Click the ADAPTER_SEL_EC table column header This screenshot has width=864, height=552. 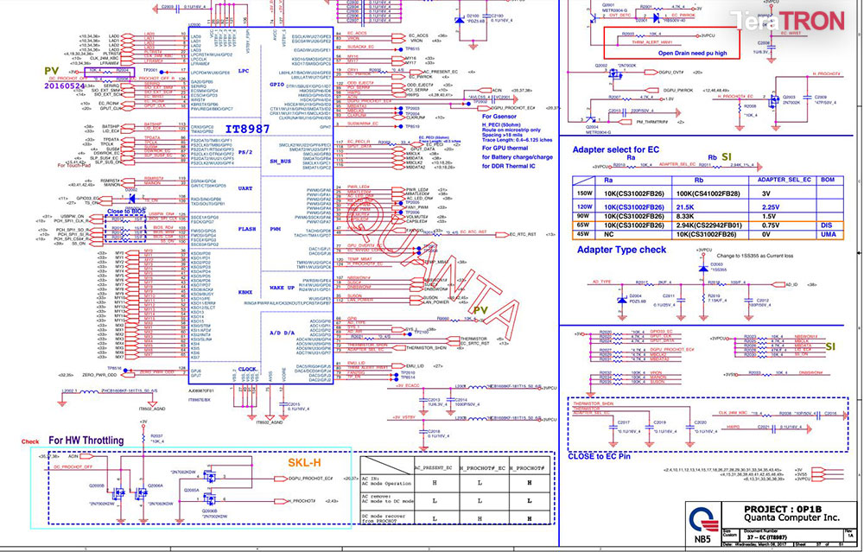[785, 180]
